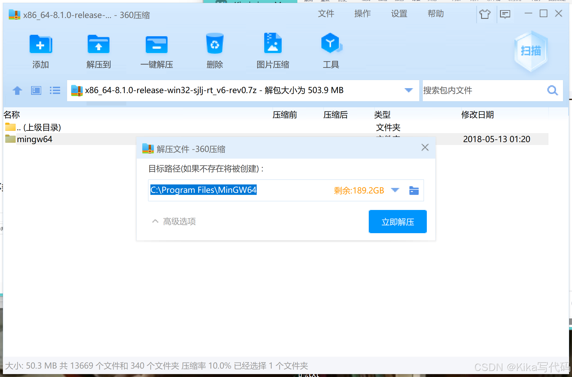
Task: Open the 图片压缩 image compression tool
Action: [273, 43]
